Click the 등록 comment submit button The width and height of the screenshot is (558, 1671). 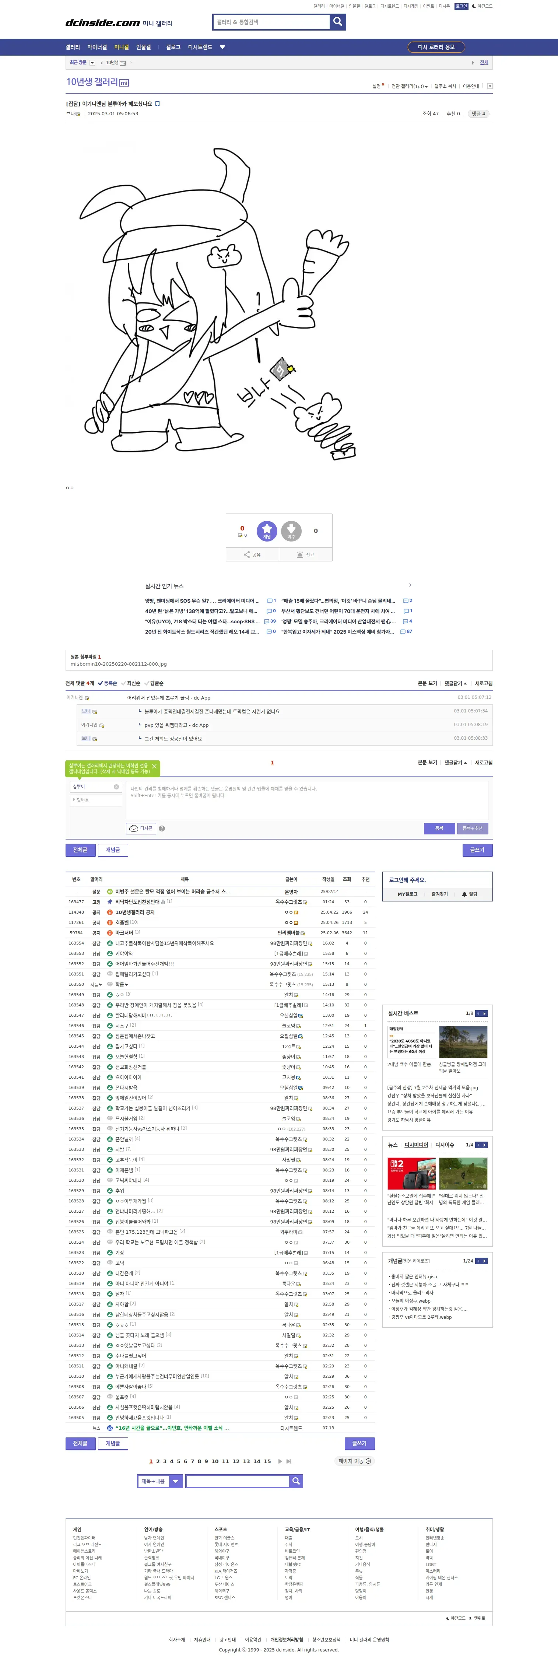point(439,829)
